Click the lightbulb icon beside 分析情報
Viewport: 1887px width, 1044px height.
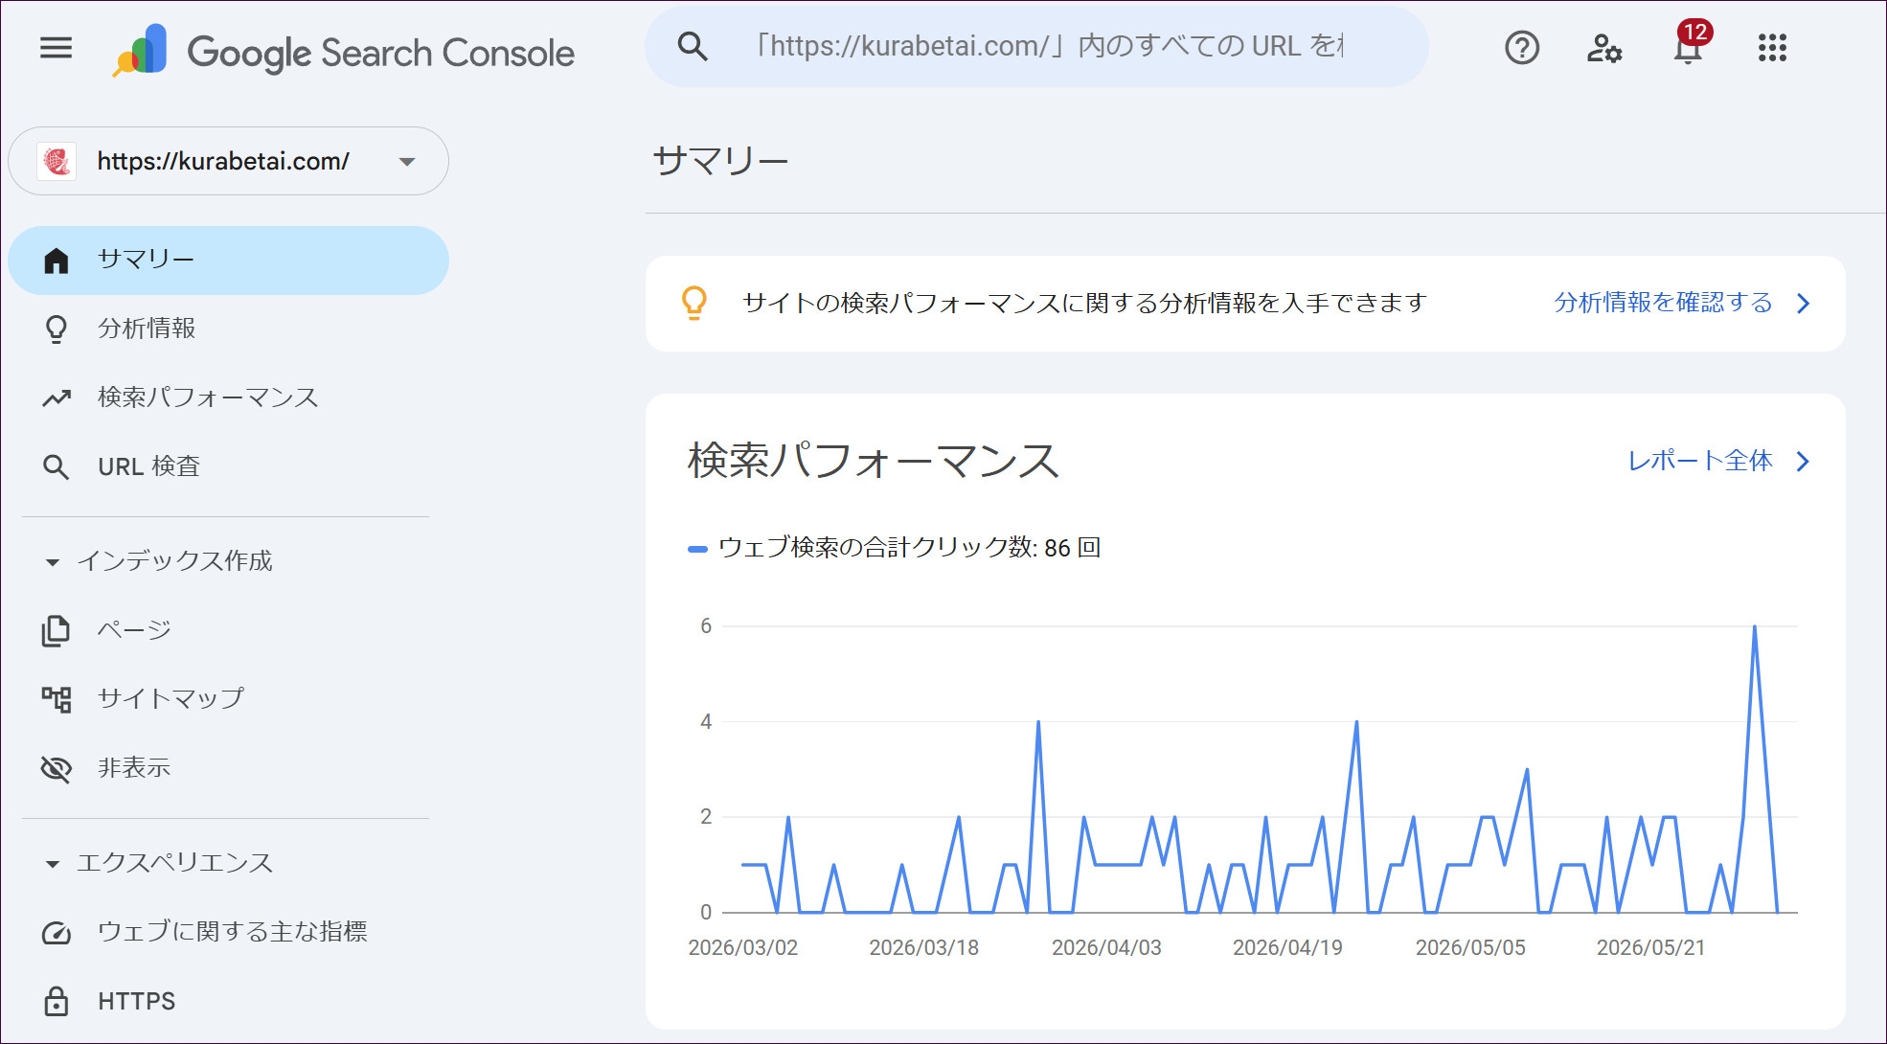(57, 329)
